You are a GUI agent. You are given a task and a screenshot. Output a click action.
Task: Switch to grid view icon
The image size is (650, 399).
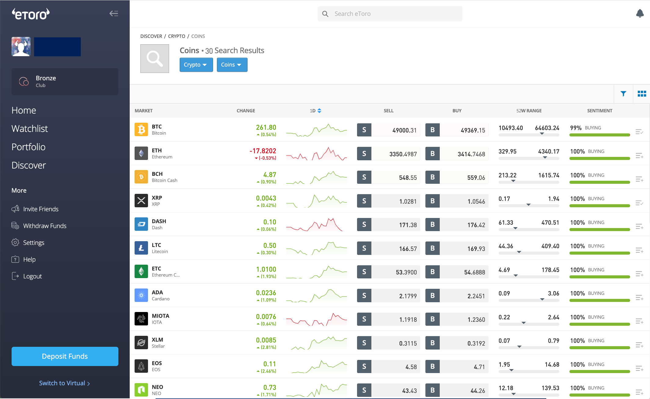(x=642, y=94)
